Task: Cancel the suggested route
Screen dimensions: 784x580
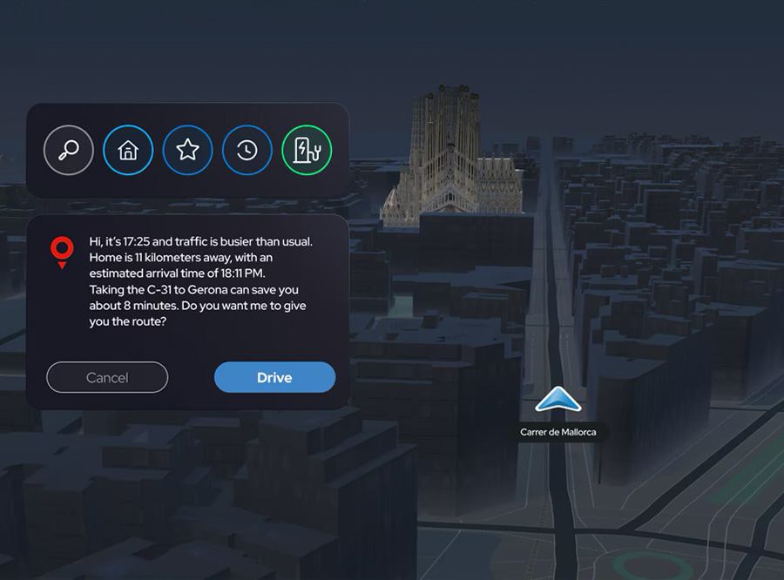Action: 107,377
